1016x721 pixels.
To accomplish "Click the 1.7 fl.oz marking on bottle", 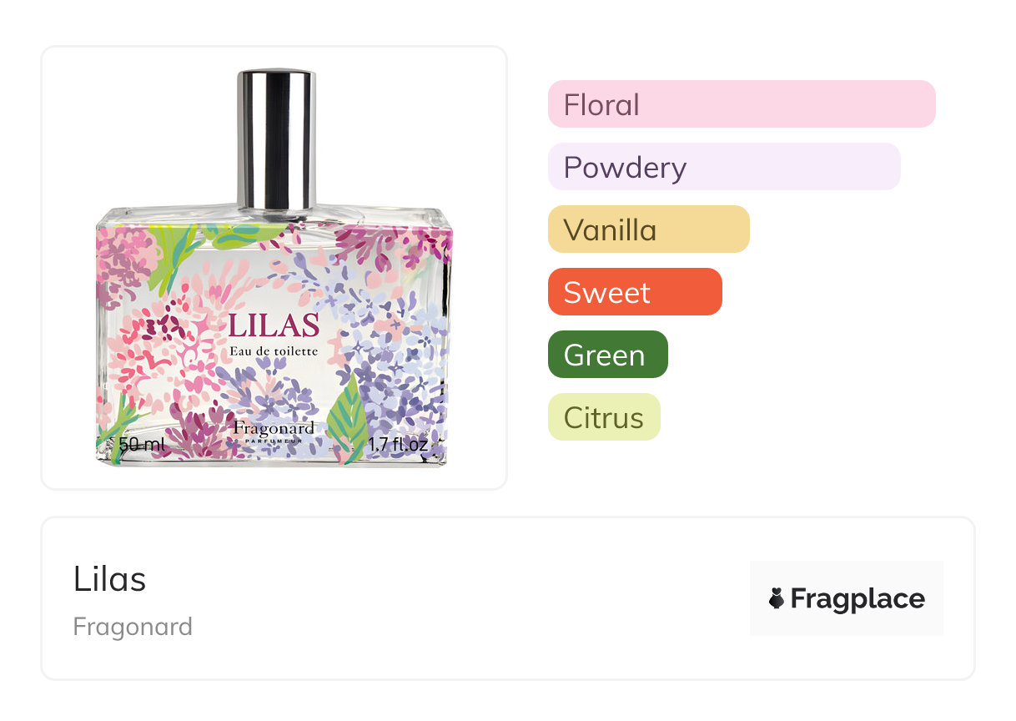I will click(x=398, y=445).
